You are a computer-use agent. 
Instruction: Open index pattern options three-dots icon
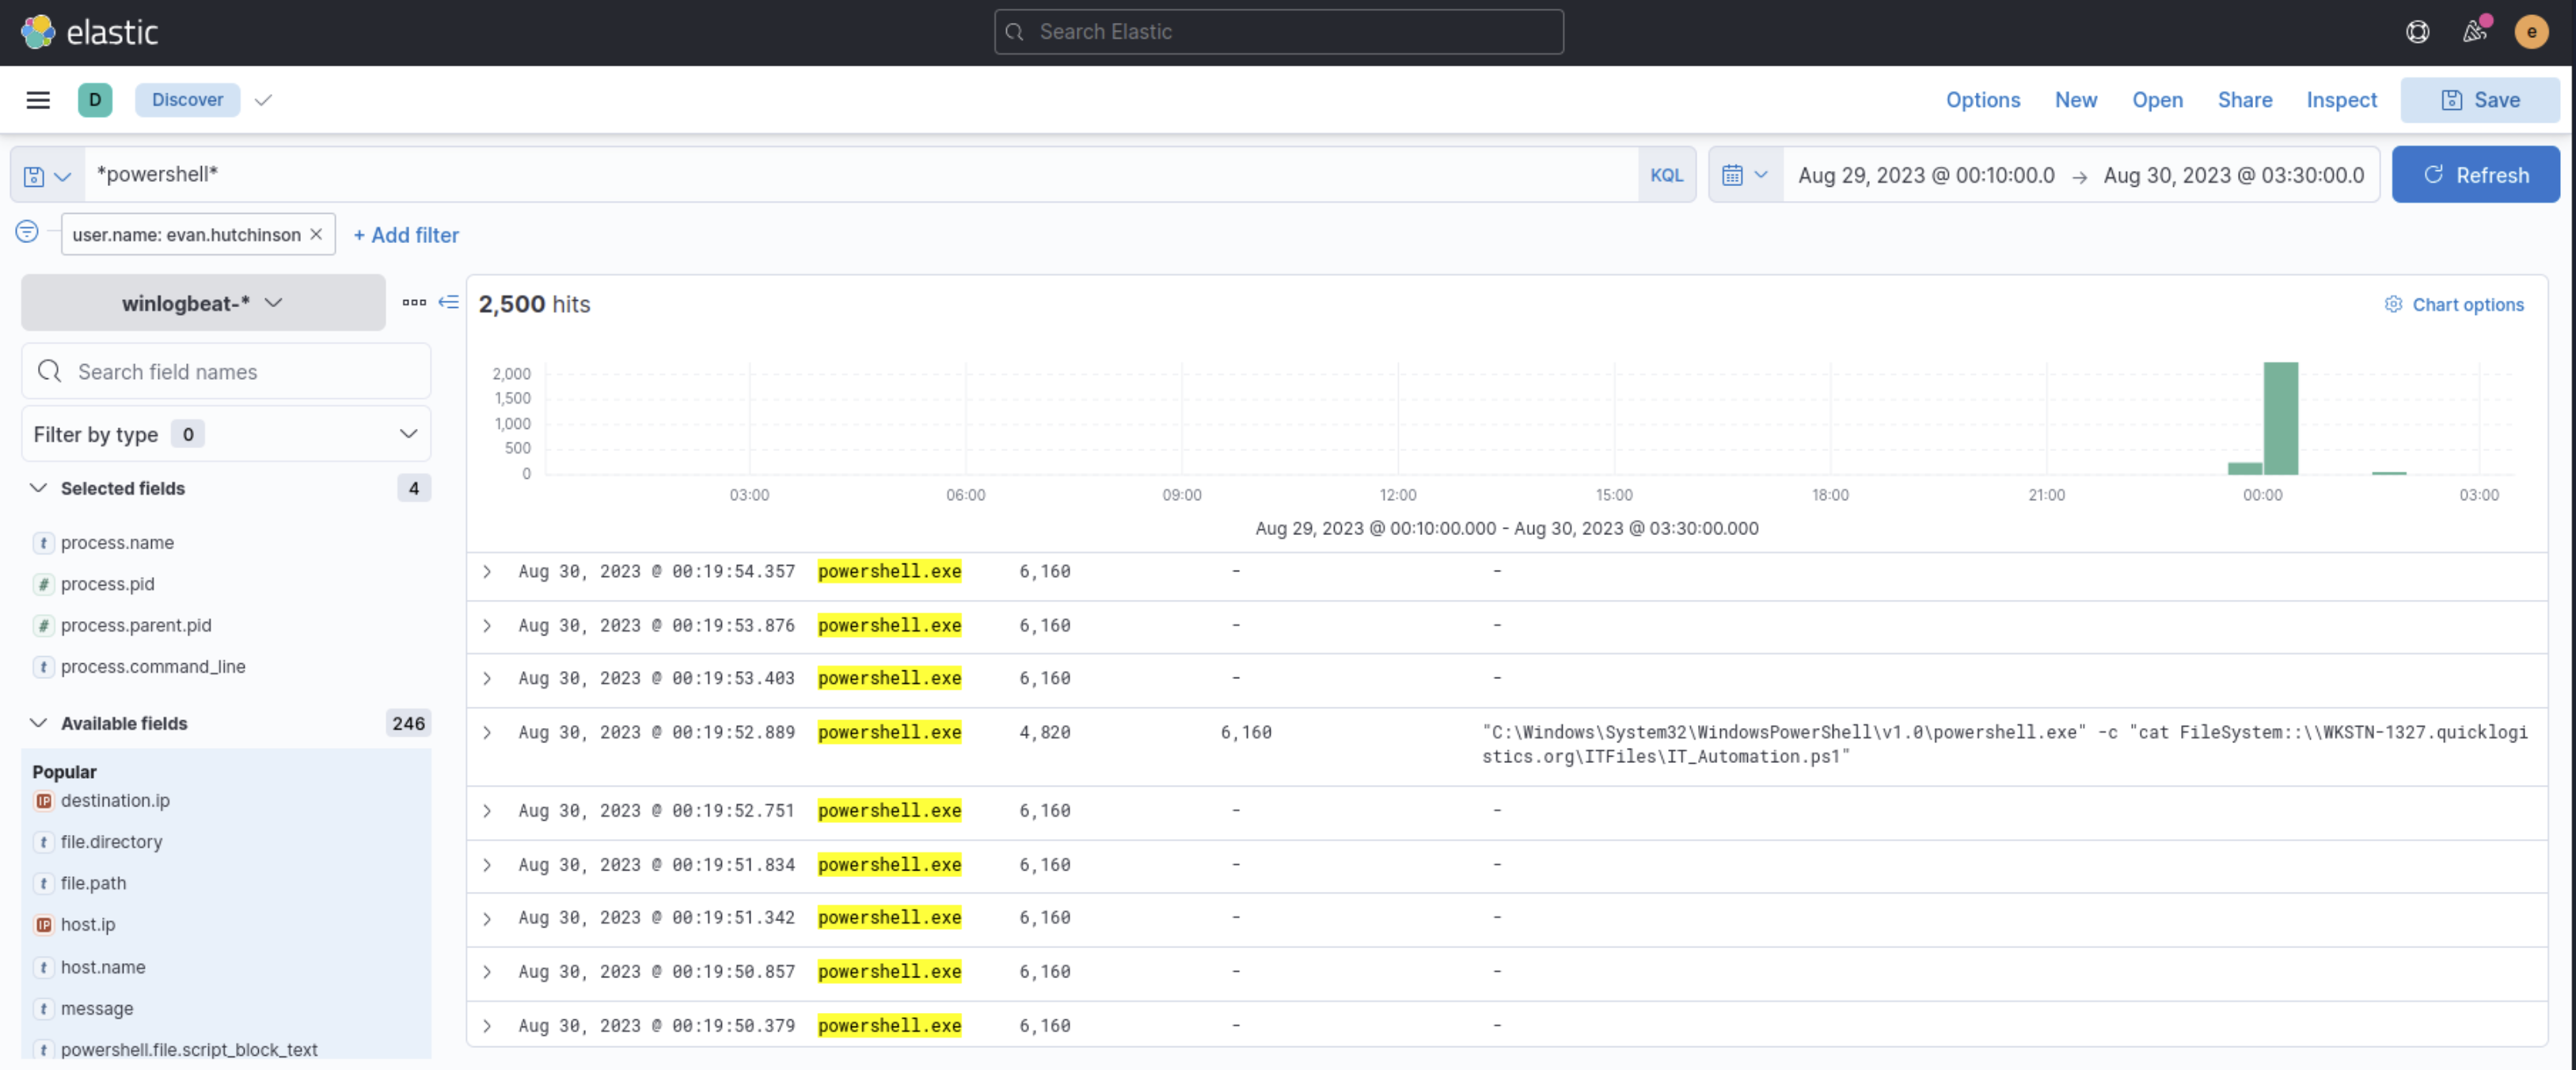(x=414, y=302)
